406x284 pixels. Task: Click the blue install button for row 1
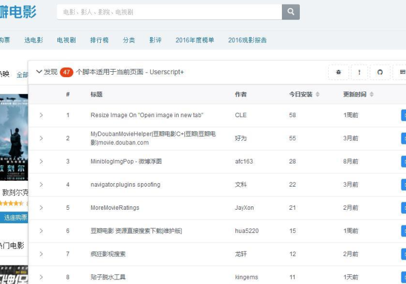403,115
